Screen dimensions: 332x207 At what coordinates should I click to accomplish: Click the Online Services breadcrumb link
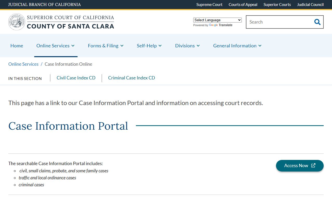click(x=23, y=64)
